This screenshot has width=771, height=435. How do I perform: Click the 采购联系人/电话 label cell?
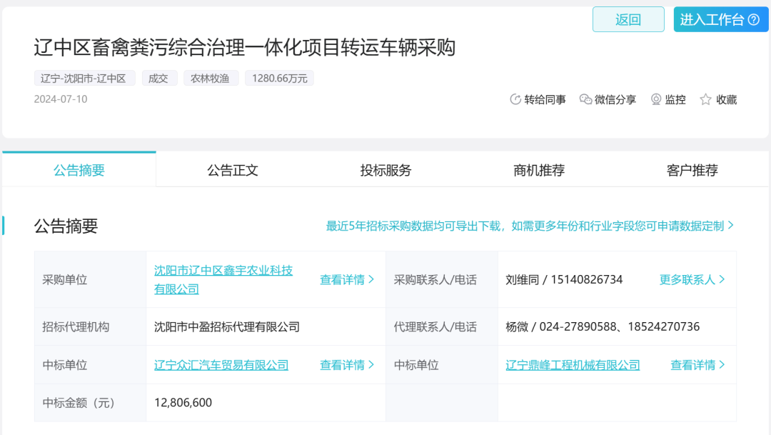click(x=442, y=279)
